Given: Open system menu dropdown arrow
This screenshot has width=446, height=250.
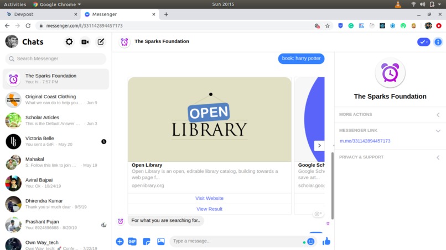Looking at the screenshot, I should click(x=439, y=4).
